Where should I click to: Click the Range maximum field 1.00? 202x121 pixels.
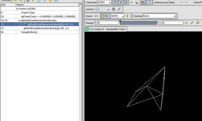point(171,23)
